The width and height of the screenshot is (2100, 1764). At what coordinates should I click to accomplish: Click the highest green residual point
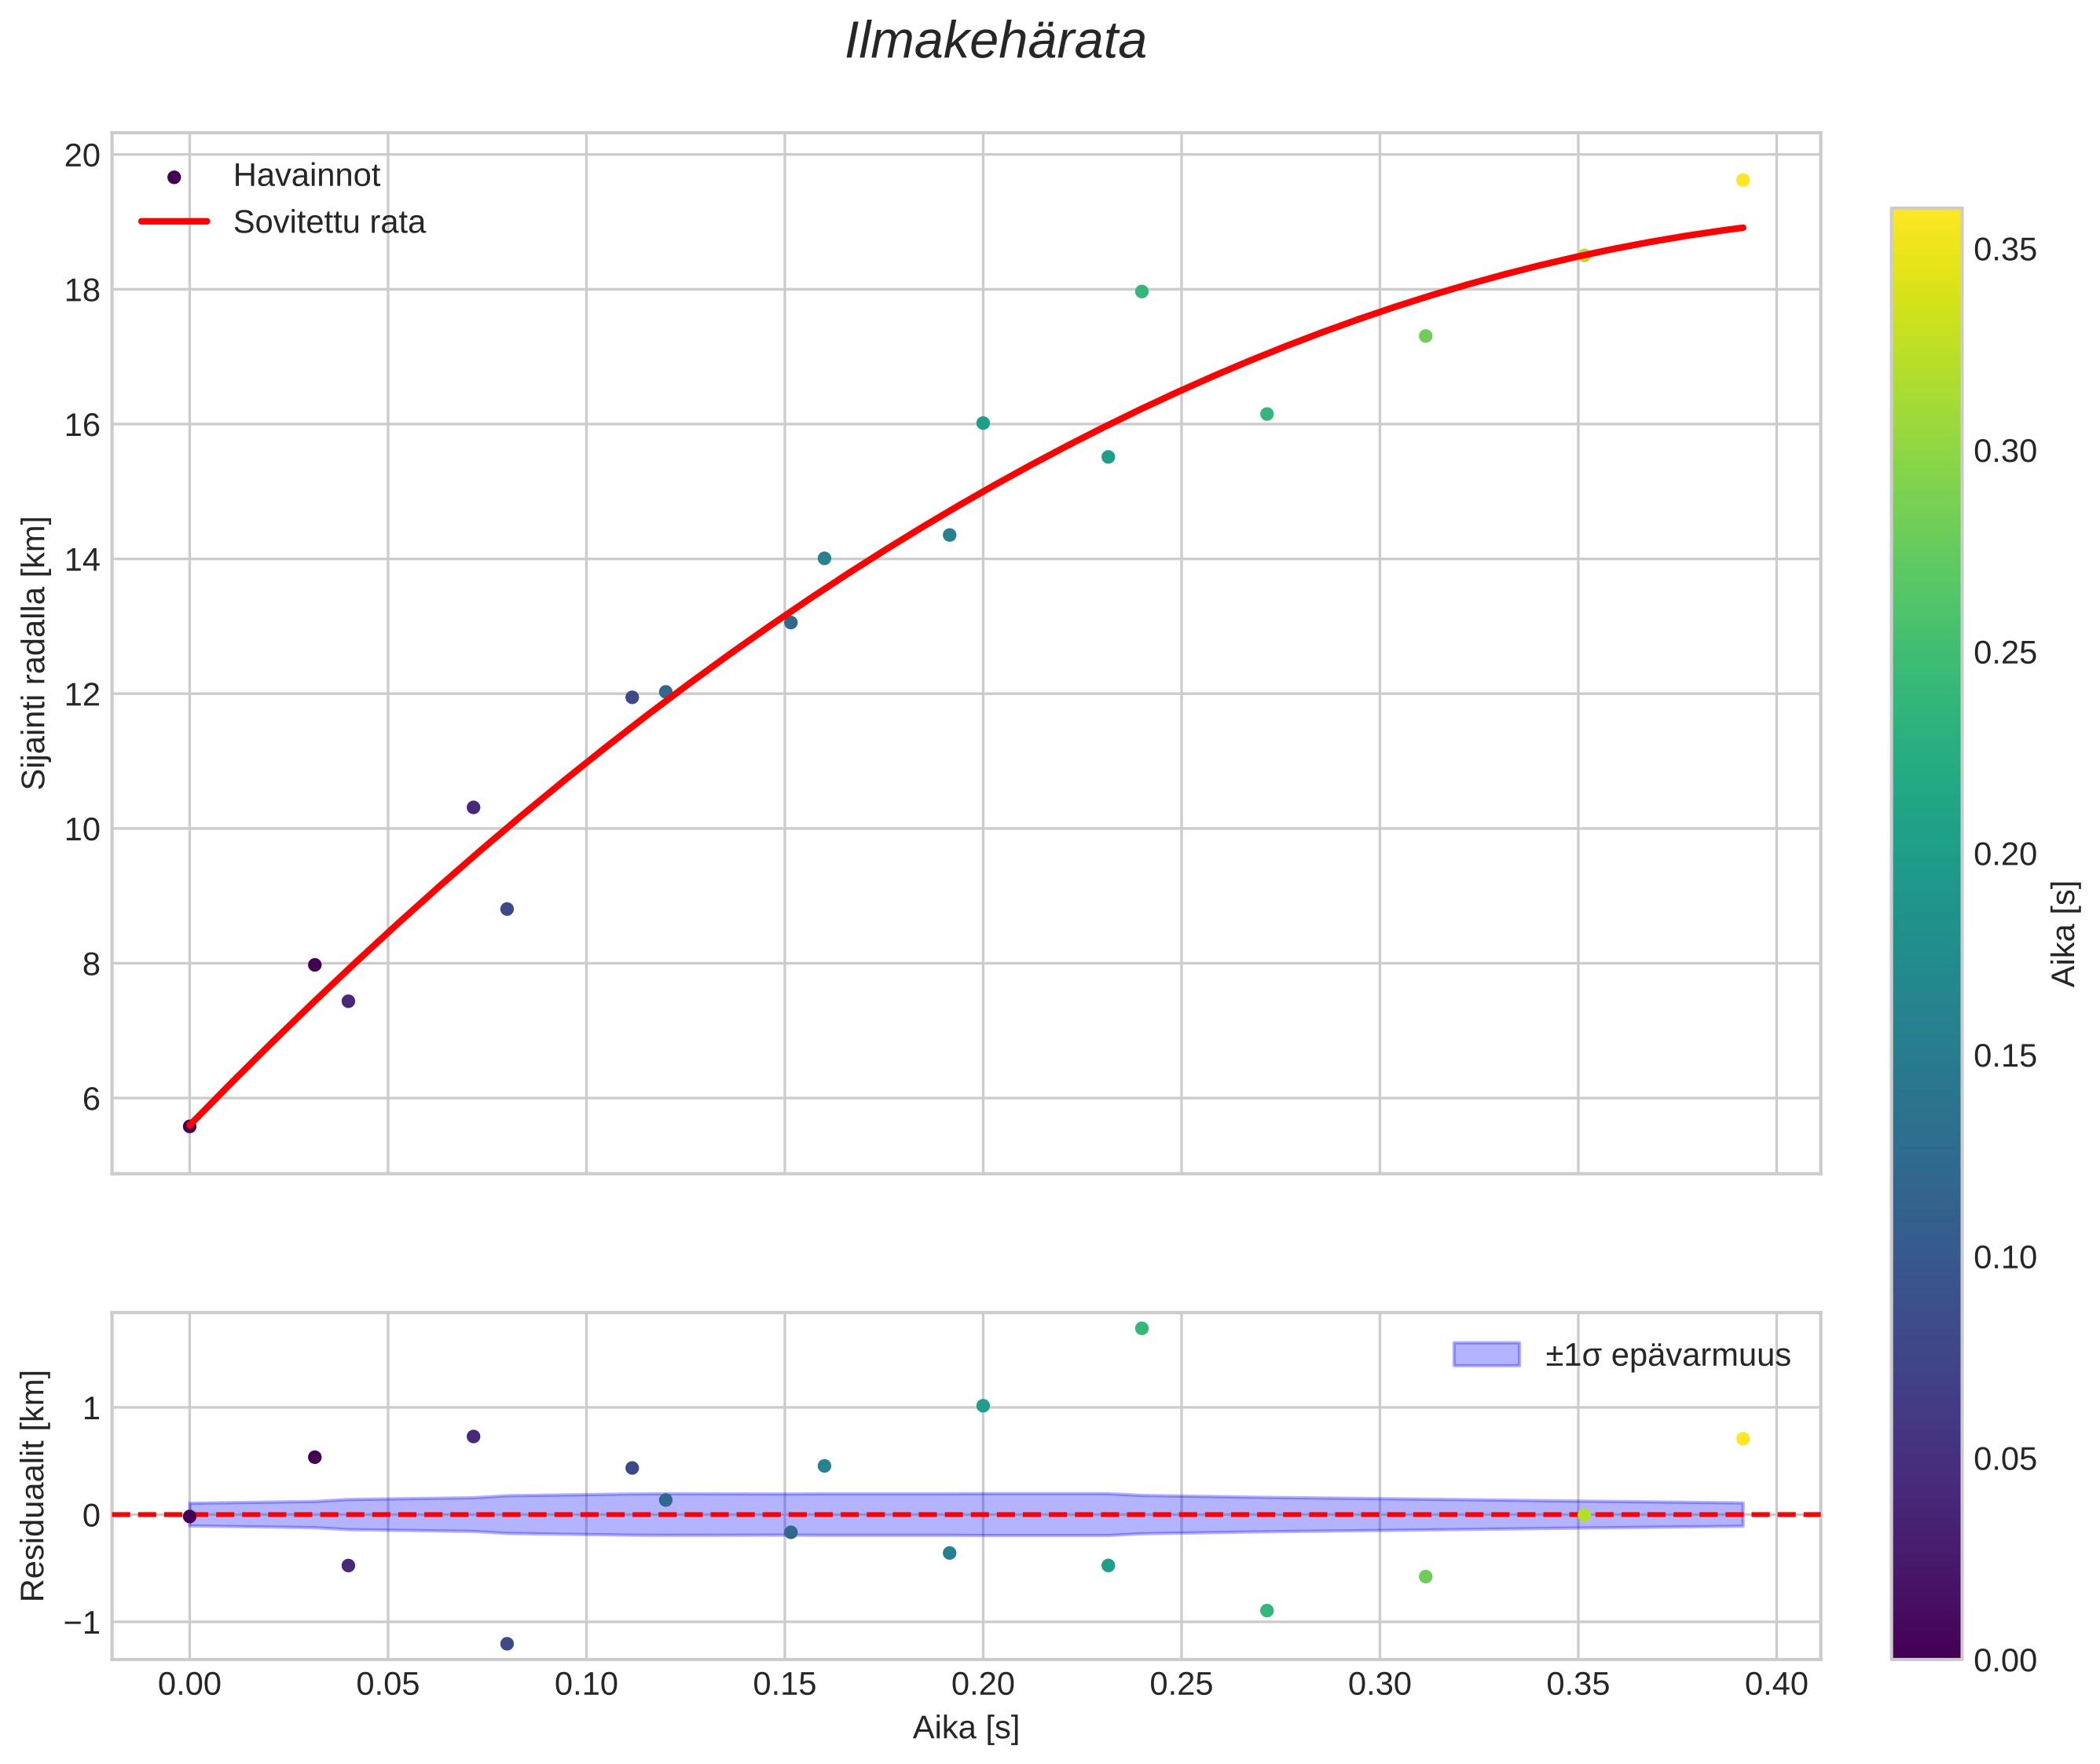coord(1142,1328)
